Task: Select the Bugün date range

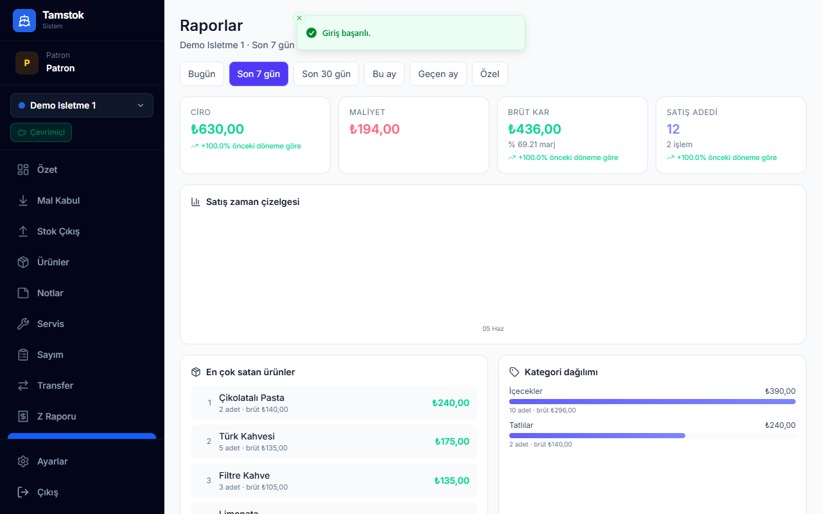Action: (x=202, y=74)
